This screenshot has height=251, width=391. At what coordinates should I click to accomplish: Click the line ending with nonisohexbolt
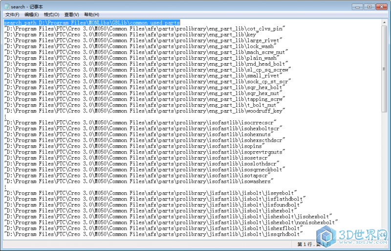(x=171, y=222)
